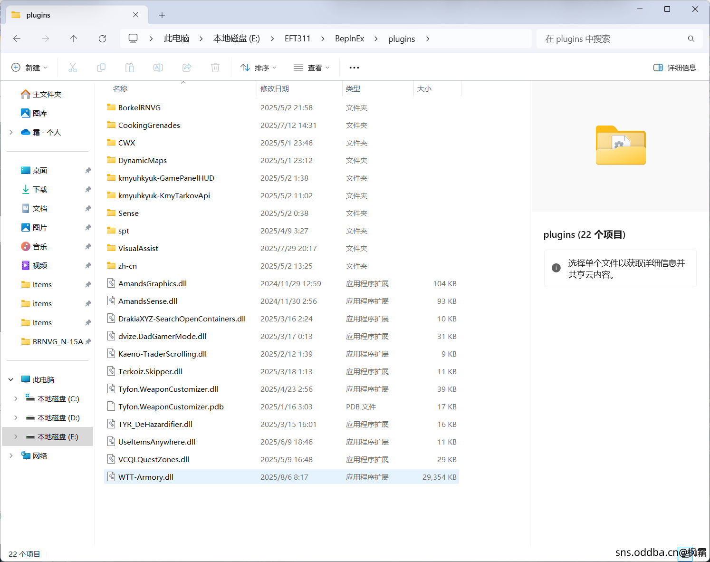Select the WTT-Armory.dll file
Image resolution: width=710 pixels, height=562 pixels.
[146, 477]
